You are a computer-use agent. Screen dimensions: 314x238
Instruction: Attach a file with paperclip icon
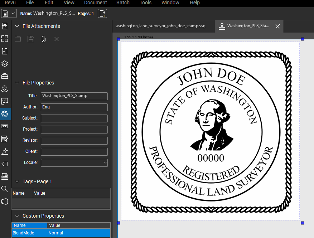[43, 39]
